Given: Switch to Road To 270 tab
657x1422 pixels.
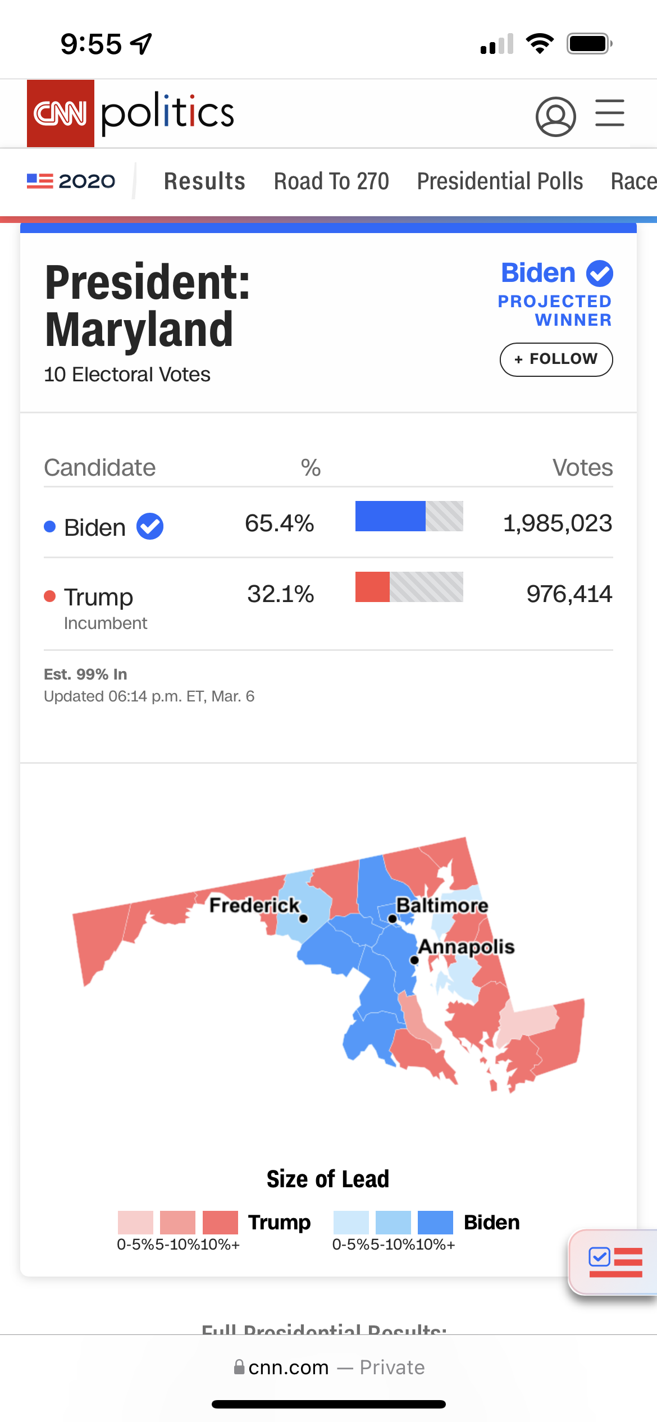Looking at the screenshot, I should click(331, 181).
